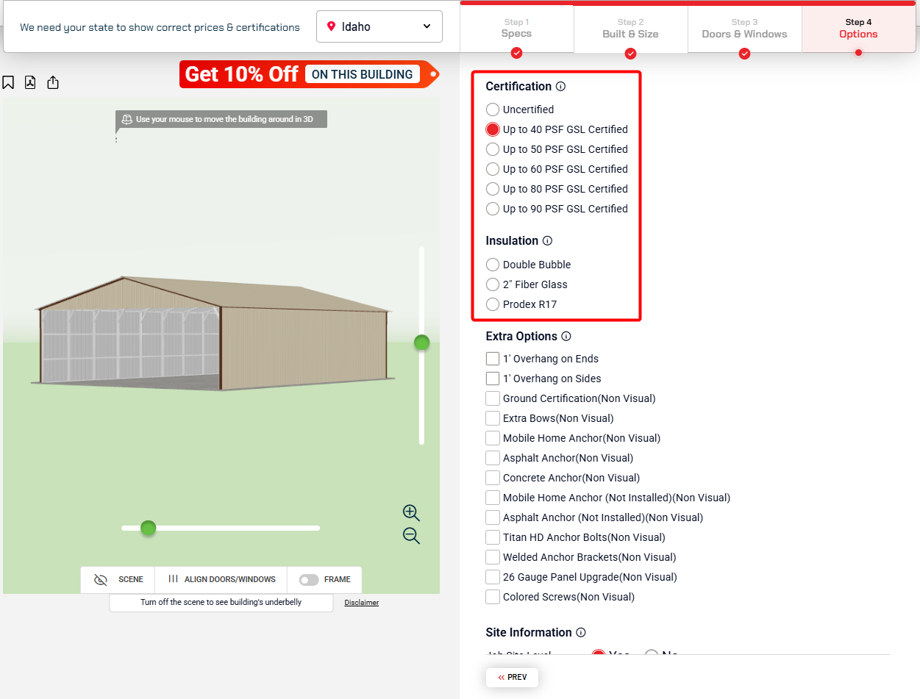Screen dimensions: 920x699
Task: Click the PDF export icon
Action: coord(30,82)
